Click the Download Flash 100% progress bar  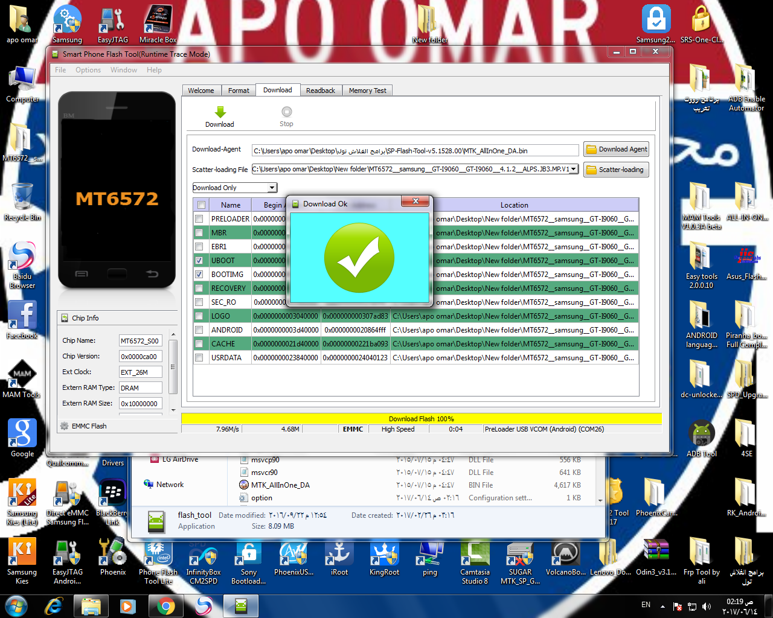point(422,419)
